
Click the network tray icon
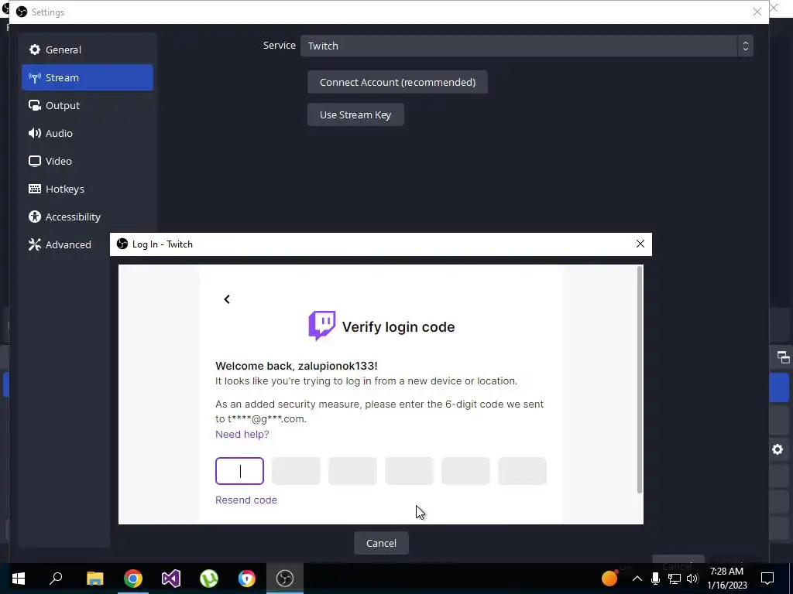[675, 579]
